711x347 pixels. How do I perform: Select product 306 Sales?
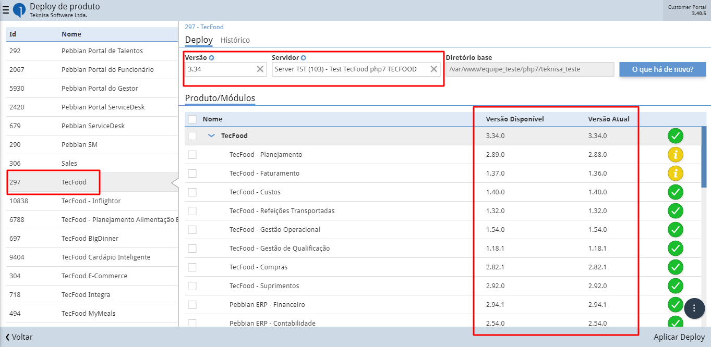(x=92, y=164)
